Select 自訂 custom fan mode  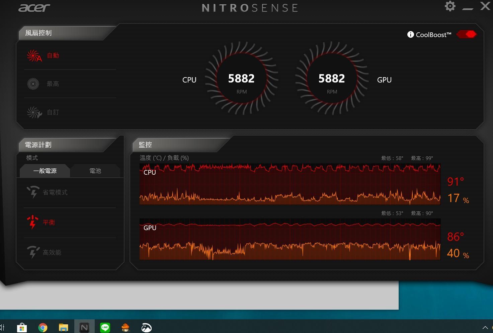[53, 112]
